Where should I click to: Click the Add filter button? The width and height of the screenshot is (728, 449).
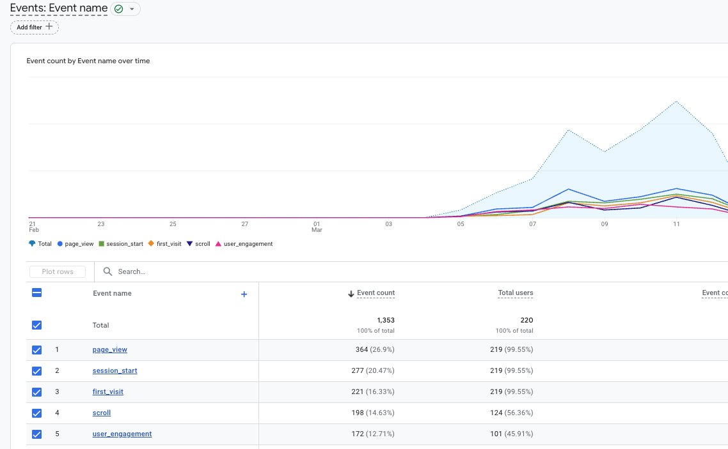(35, 27)
